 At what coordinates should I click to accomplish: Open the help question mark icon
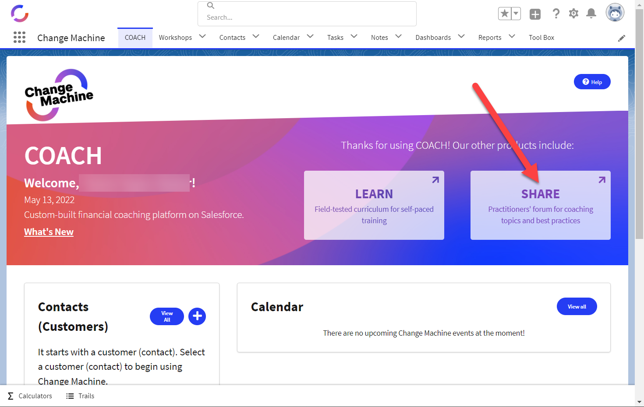coord(556,14)
